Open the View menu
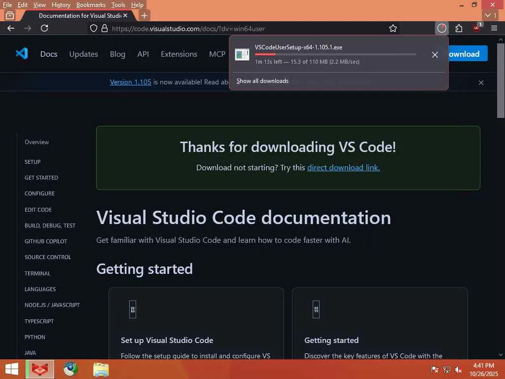This screenshot has height=379, width=505. [x=39, y=5]
